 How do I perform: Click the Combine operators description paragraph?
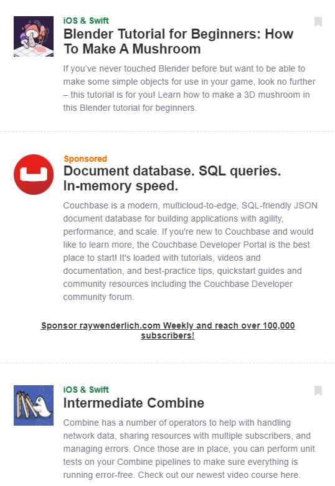(x=189, y=449)
